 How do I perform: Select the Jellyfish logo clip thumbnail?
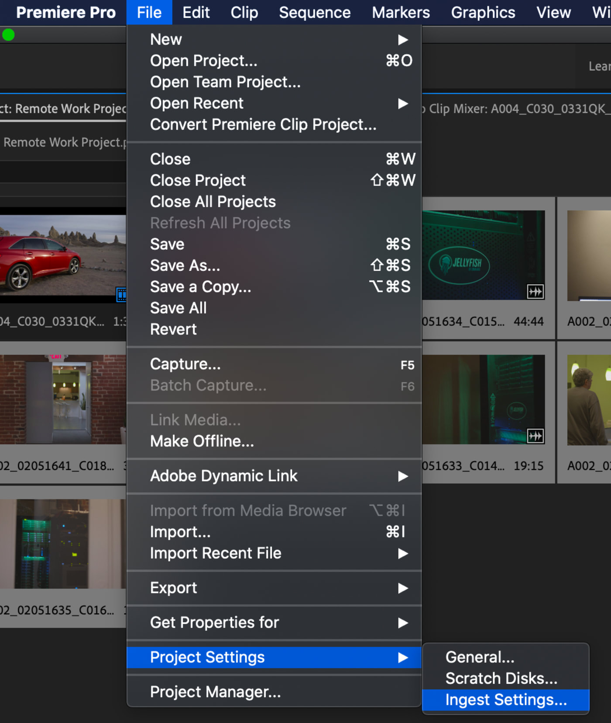point(484,255)
